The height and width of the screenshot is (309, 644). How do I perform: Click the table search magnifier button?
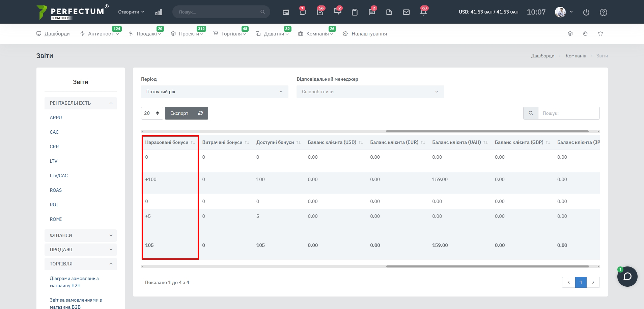531,113
